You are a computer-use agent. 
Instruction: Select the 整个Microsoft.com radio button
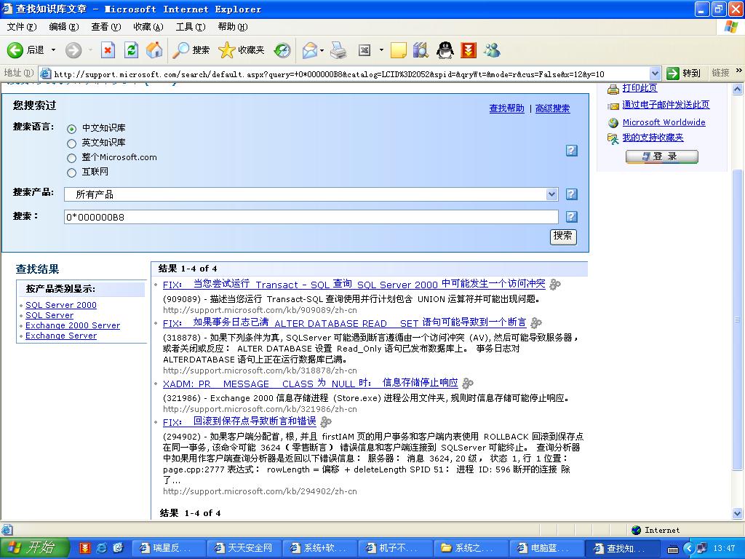tap(72, 158)
